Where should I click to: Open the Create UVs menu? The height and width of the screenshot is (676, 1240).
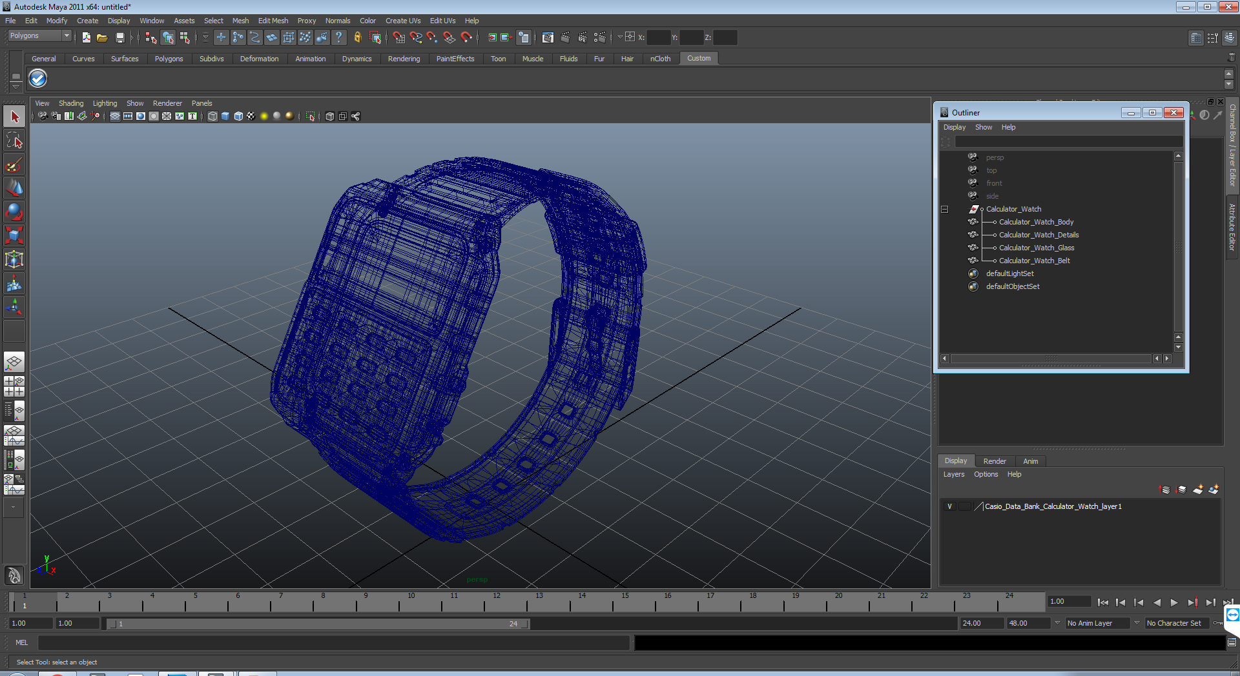403,21
